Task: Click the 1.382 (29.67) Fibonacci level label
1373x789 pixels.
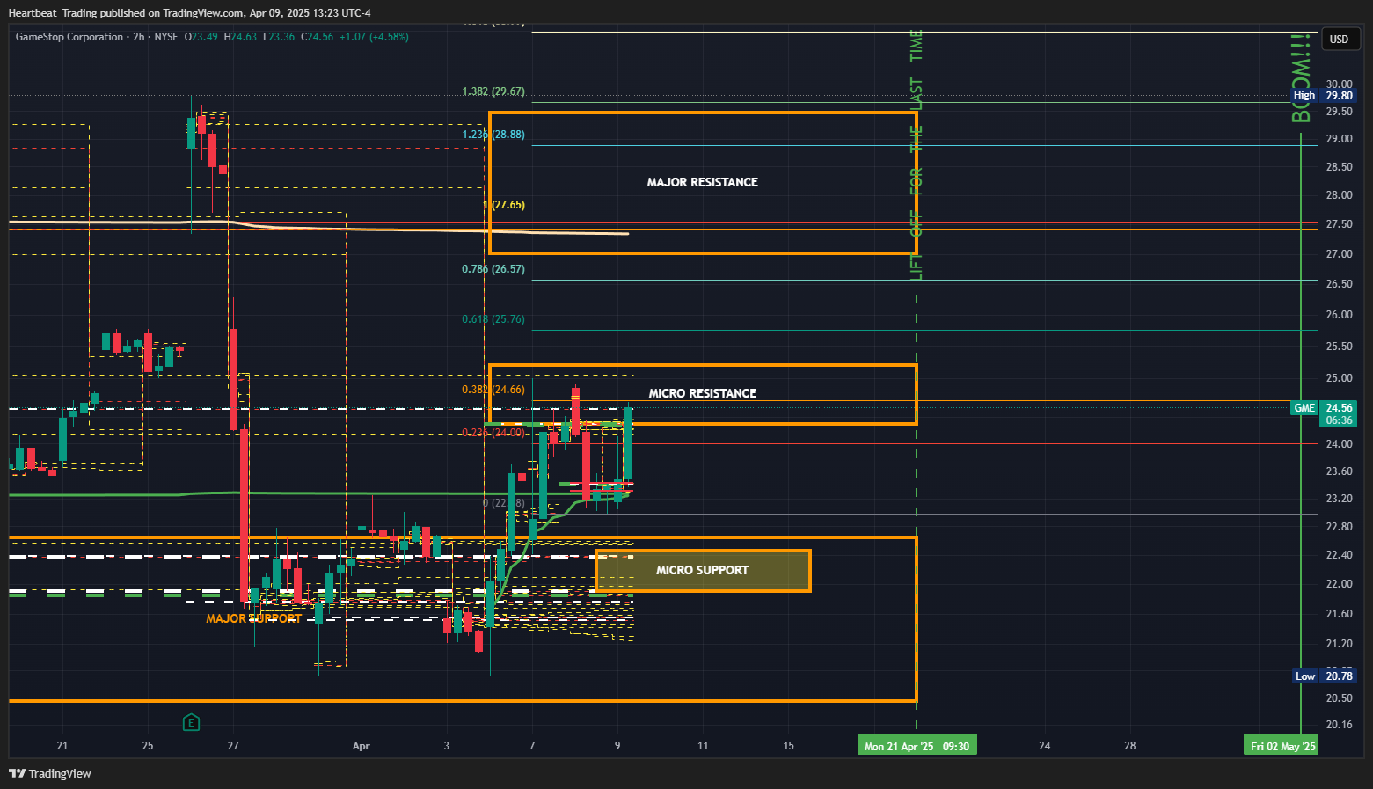Action: [493, 91]
